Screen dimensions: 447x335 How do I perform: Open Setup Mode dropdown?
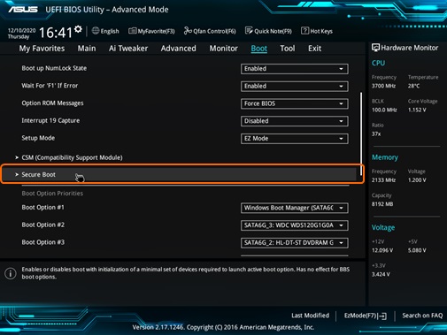pos(295,138)
